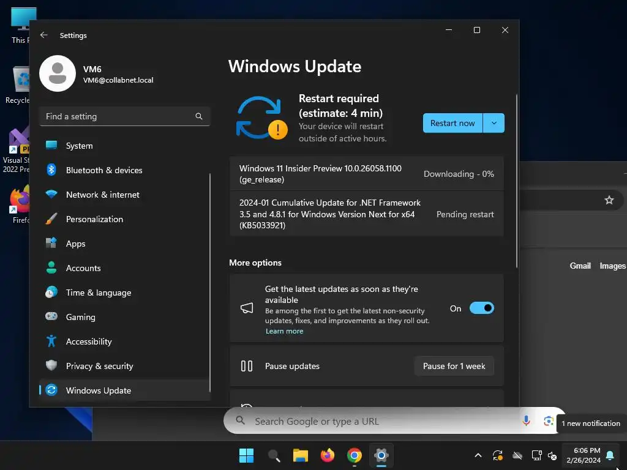Open System via its monitor icon
Image resolution: width=627 pixels, height=470 pixels.
click(51, 146)
